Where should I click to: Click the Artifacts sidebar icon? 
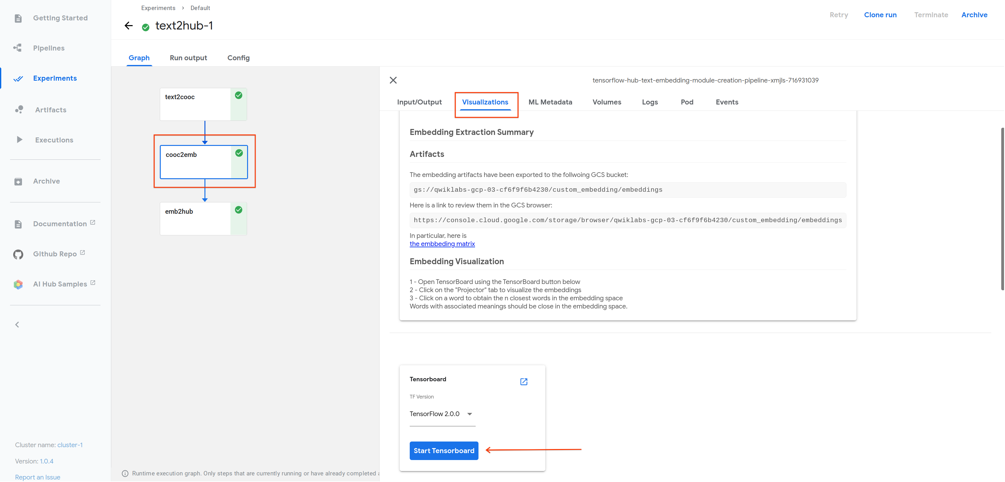point(19,110)
